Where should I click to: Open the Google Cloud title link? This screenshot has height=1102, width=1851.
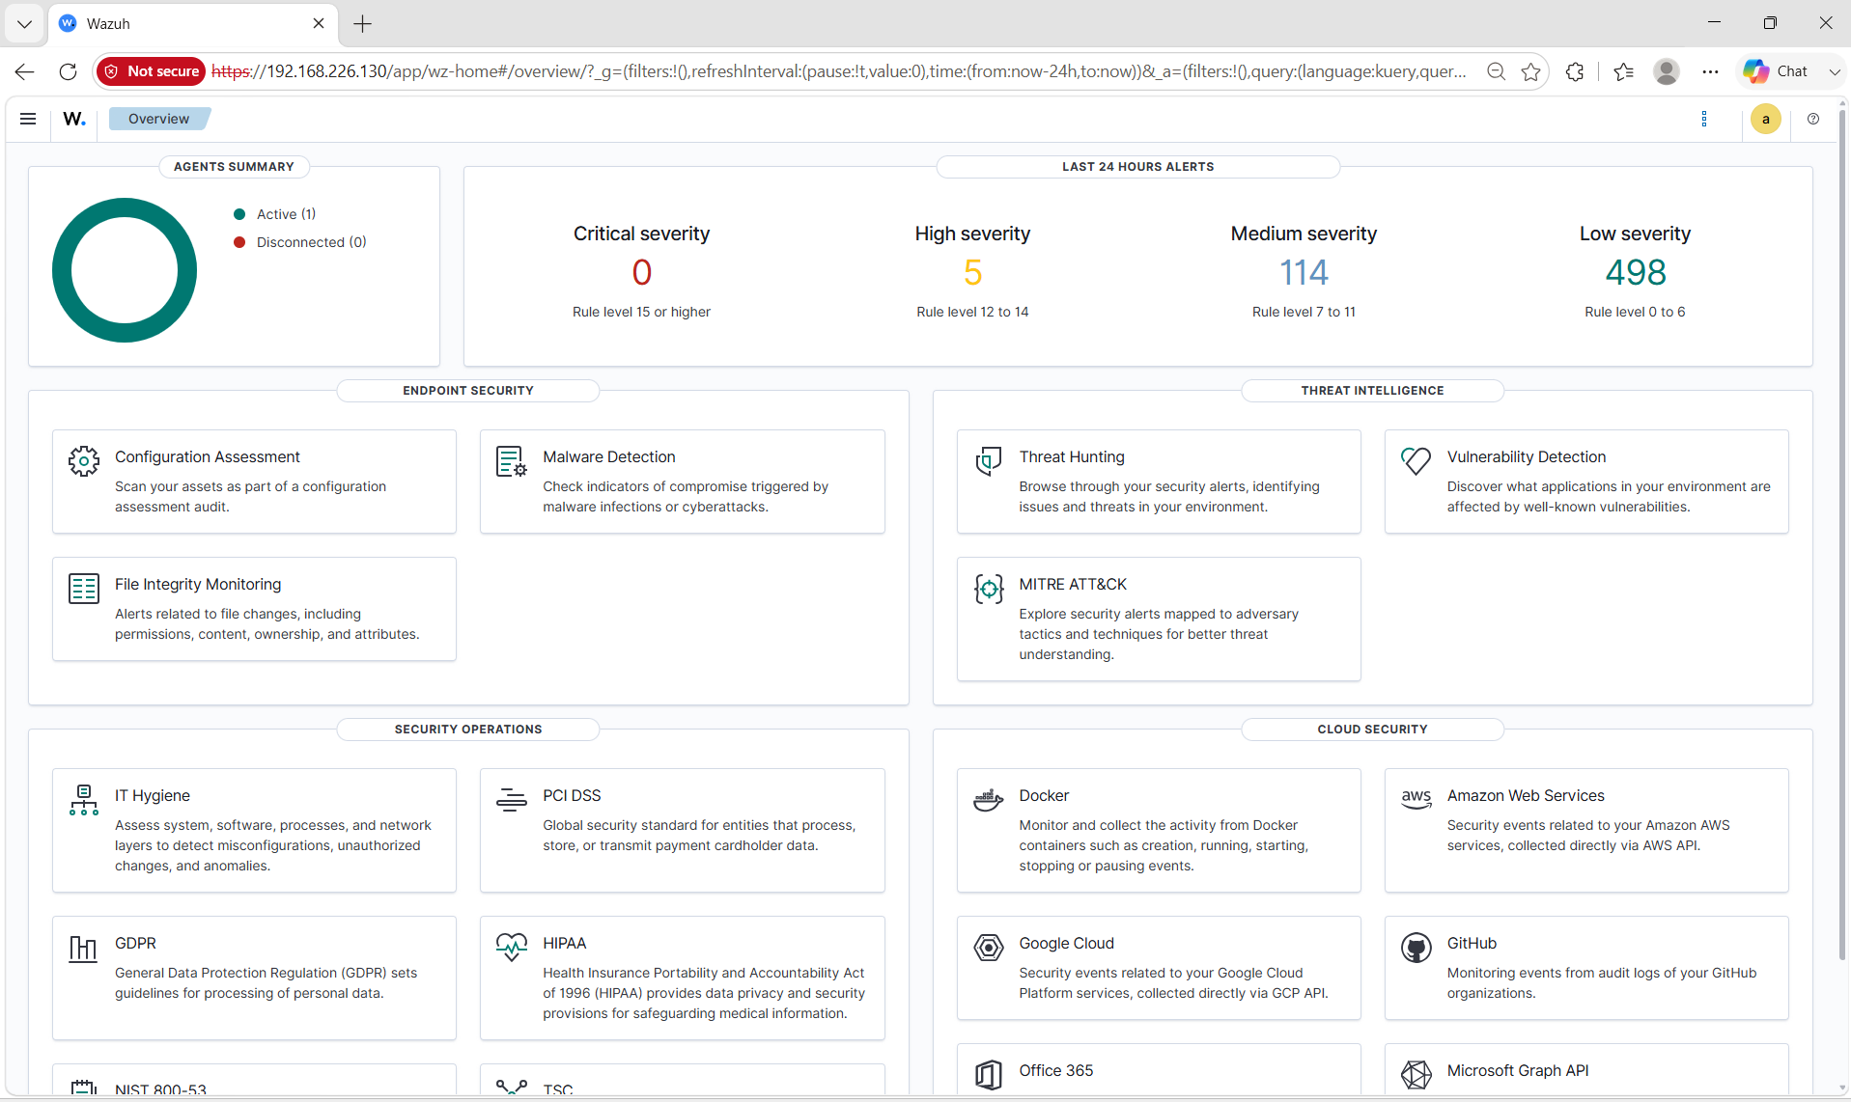point(1066,944)
